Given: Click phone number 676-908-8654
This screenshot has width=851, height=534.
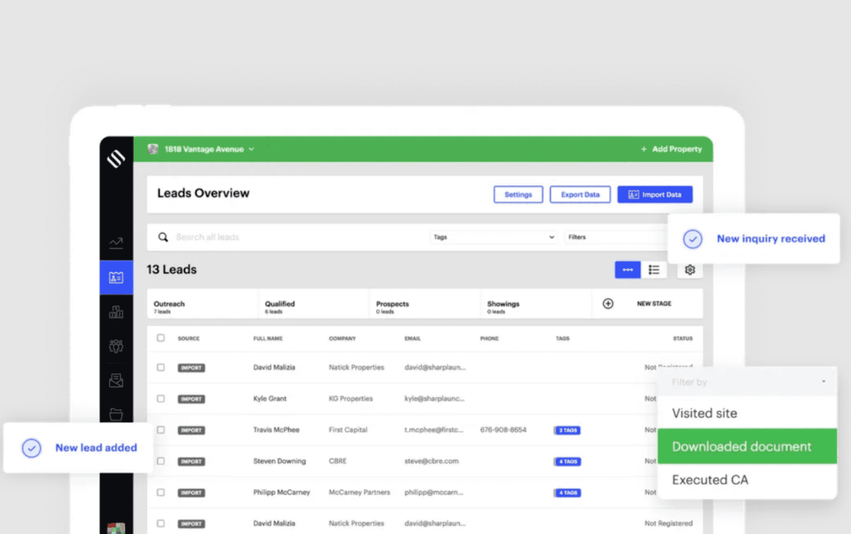Looking at the screenshot, I should click(503, 430).
